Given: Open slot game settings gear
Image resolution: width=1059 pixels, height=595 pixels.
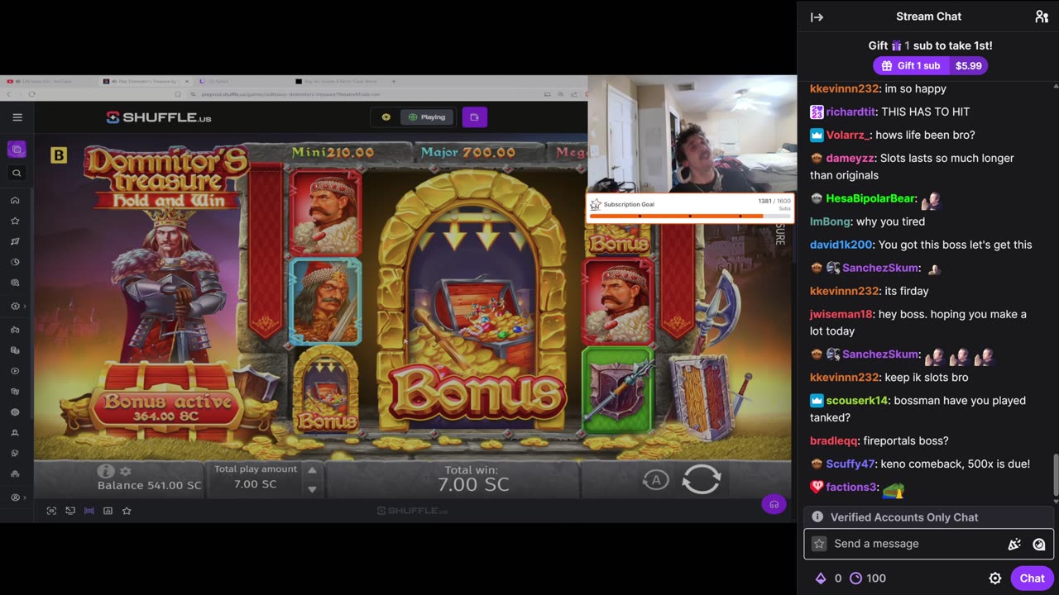Looking at the screenshot, I should point(126,471).
